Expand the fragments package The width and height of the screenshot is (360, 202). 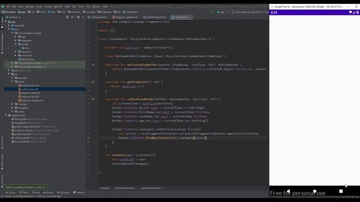click(16, 40)
